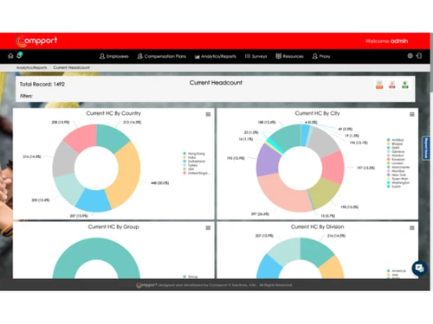The height and width of the screenshot is (324, 433).
Task: Toggle Turkey in country legend
Action: click(x=191, y=165)
